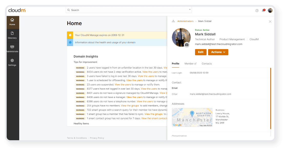Click the camera icon on profile photo
This screenshot has height=152, width=286.
point(187,45)
